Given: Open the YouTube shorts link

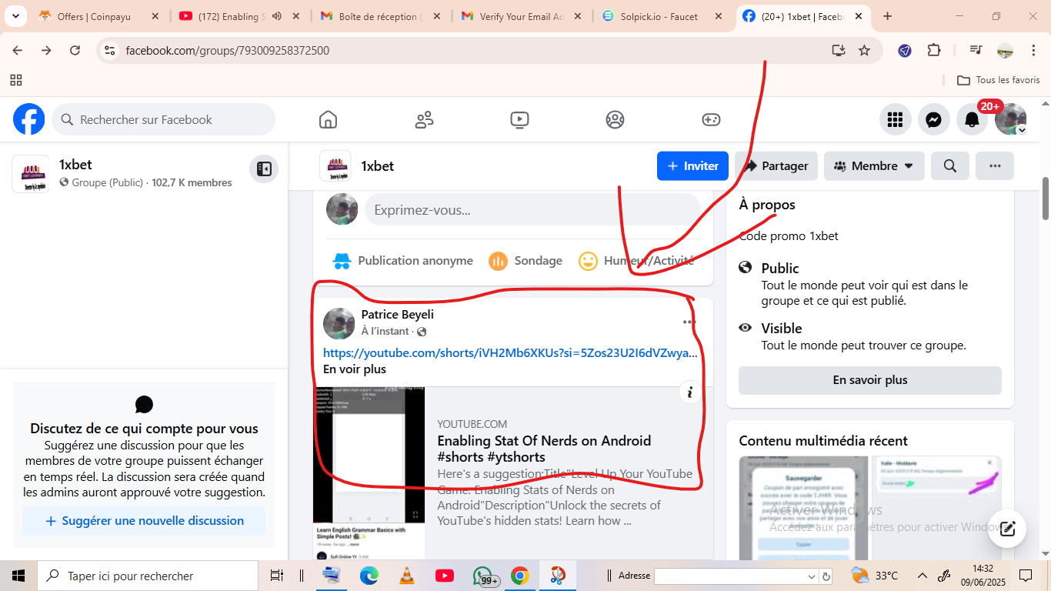Looking at the screenshot, I should pyautogui.click(x=510, y=353).
